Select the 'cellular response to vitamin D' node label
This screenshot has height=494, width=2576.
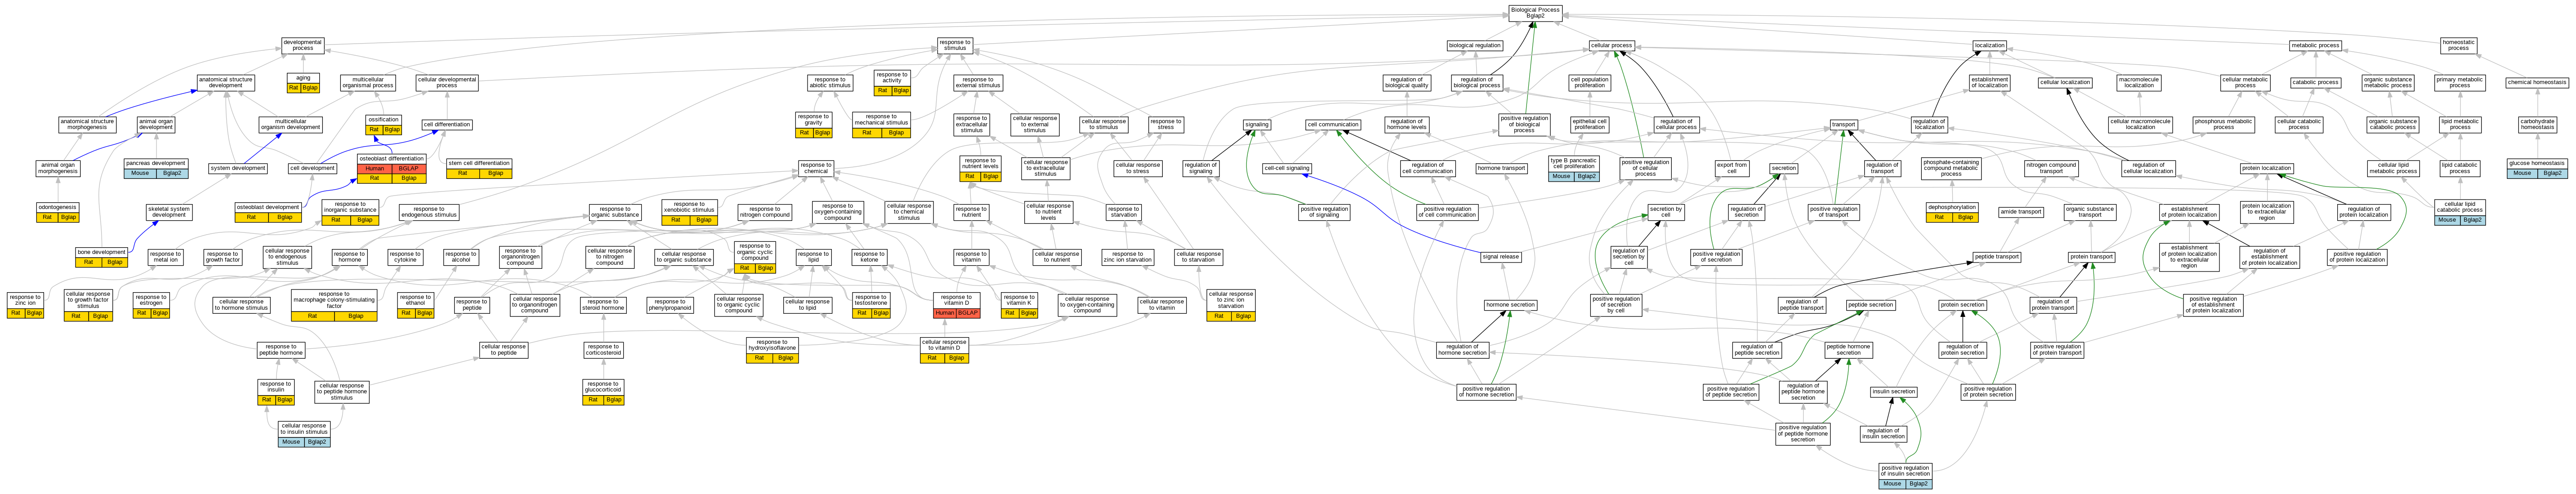(x=944, y=345)
